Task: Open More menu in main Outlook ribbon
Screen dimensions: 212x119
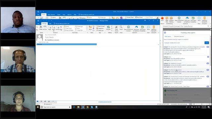Action: tap(199, 19)
